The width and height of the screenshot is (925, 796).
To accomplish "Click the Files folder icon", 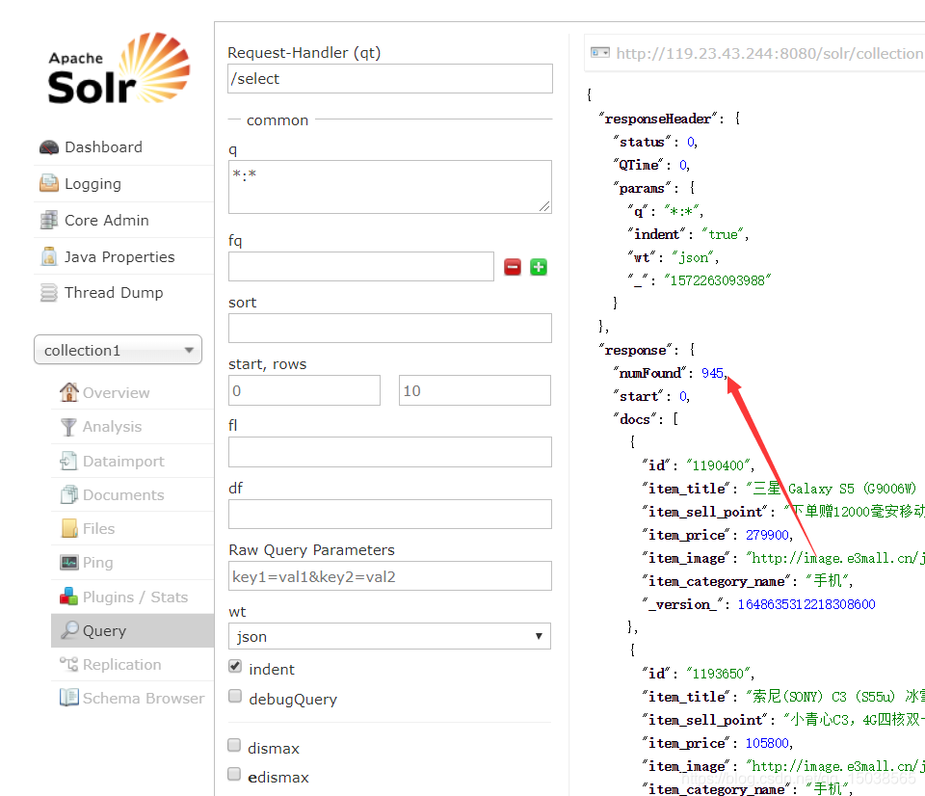I will coord(69,529).
